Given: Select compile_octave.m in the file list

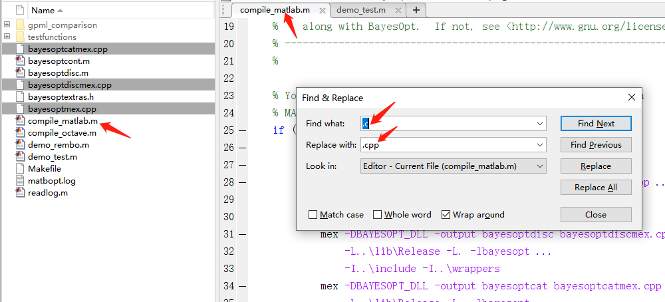Looking at the screenshot, I should [x=62, y=132].
